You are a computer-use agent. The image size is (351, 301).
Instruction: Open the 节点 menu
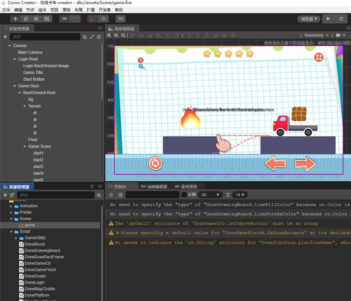click(30, 10)
